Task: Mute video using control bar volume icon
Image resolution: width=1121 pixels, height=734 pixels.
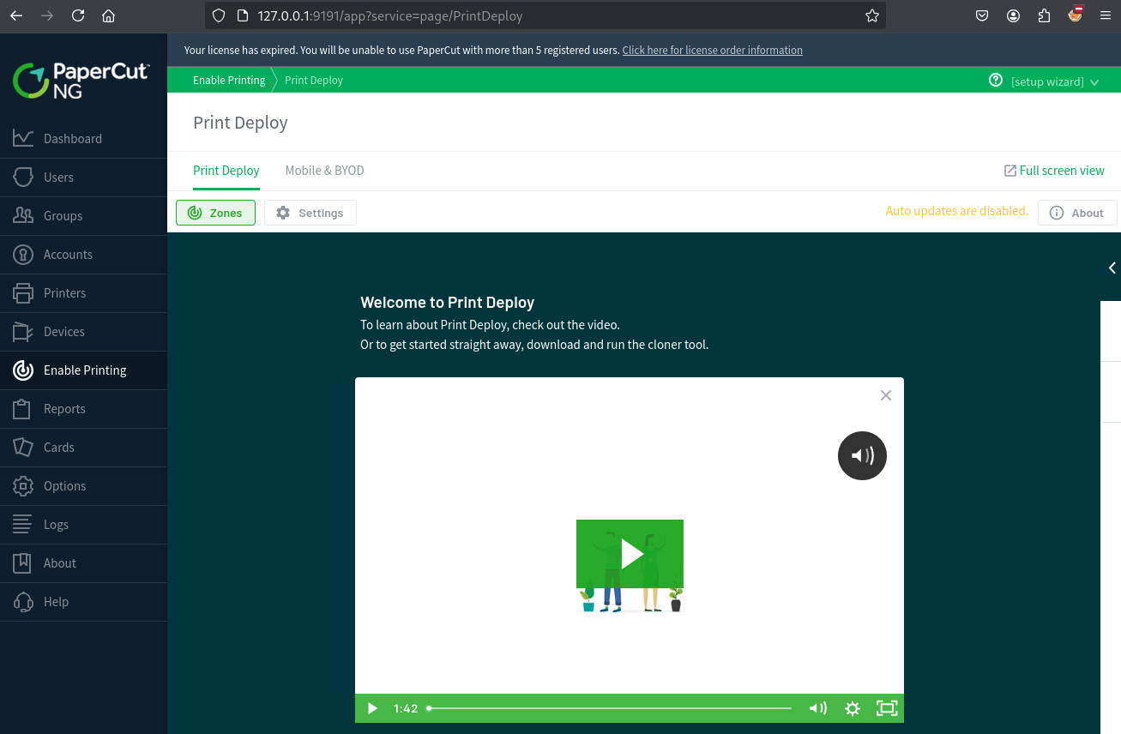Action: click(x=818, y=708)
